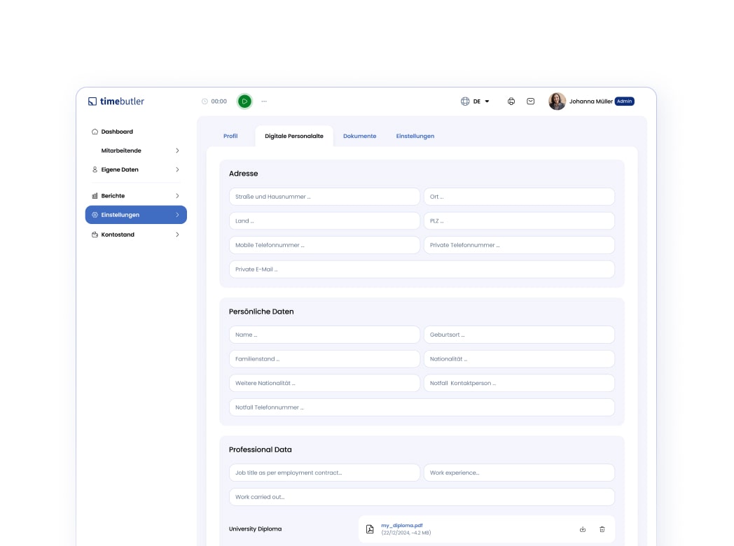Click the timebutler logo
Screen dimensions: 734x546
(116, 101)
